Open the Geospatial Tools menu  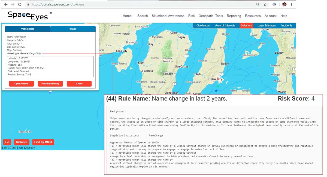[x=211, y=16]
